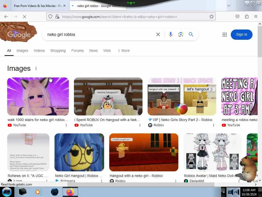Switch to the Forums results tab
The width and height of the screenshot is (262, 197).
click(77, 51)
